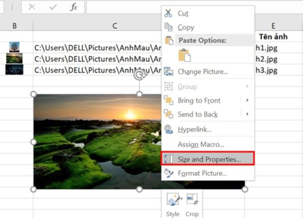Select Change Picture... menu entry

point(208,71)
